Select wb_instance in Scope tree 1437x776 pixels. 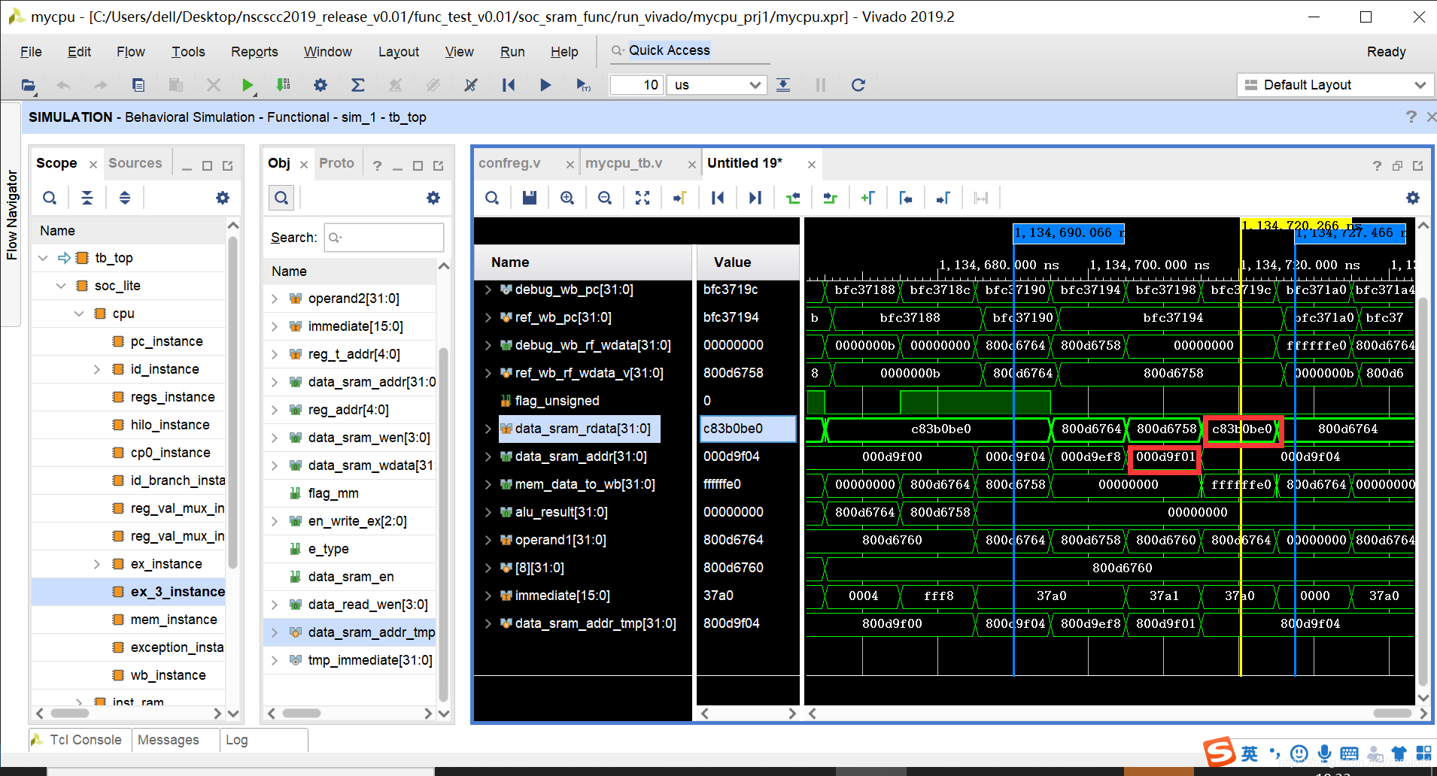point(169,675)
